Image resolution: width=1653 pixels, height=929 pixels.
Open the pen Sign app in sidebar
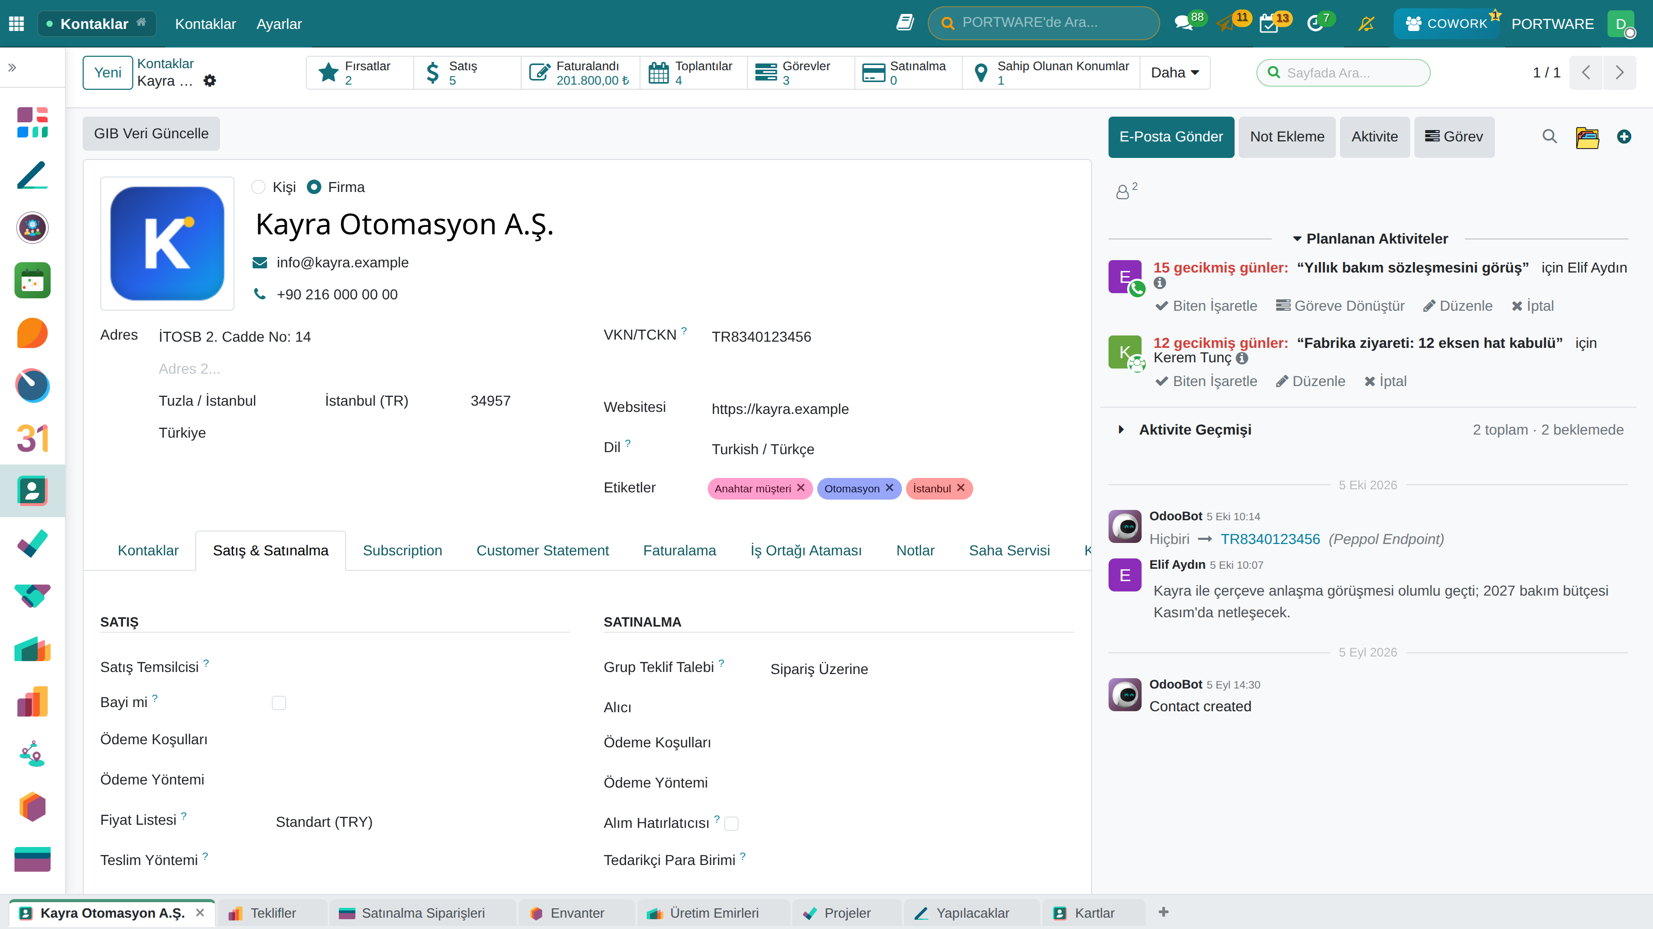[32, 175]
